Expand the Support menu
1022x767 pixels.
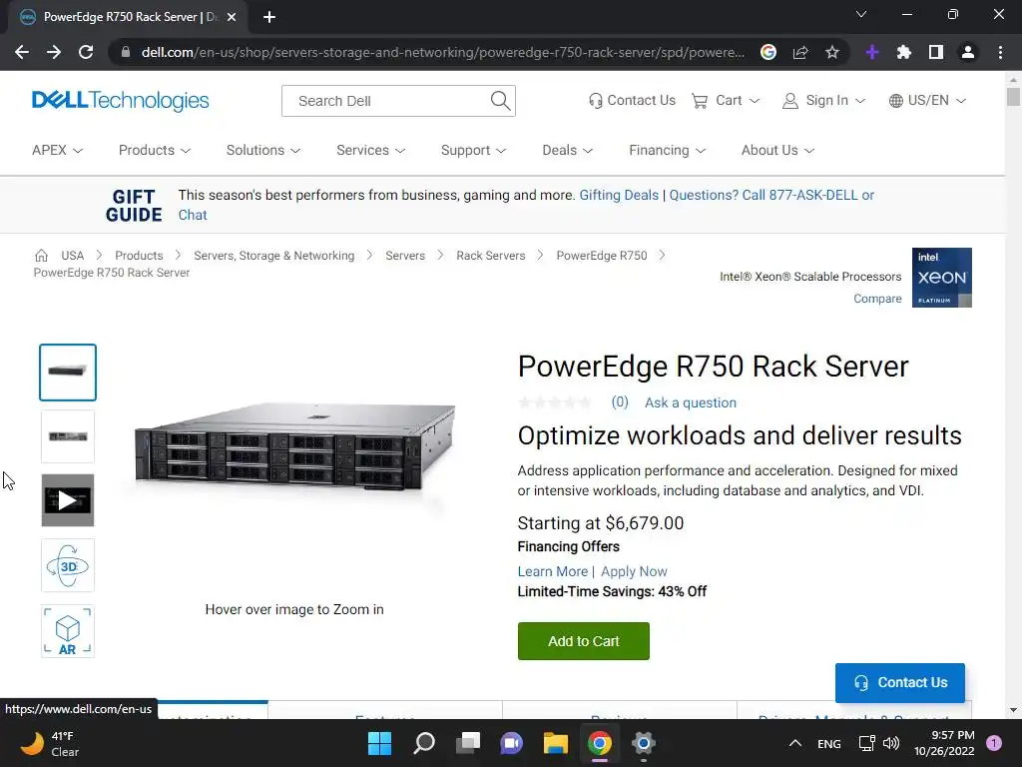(473, 150)
